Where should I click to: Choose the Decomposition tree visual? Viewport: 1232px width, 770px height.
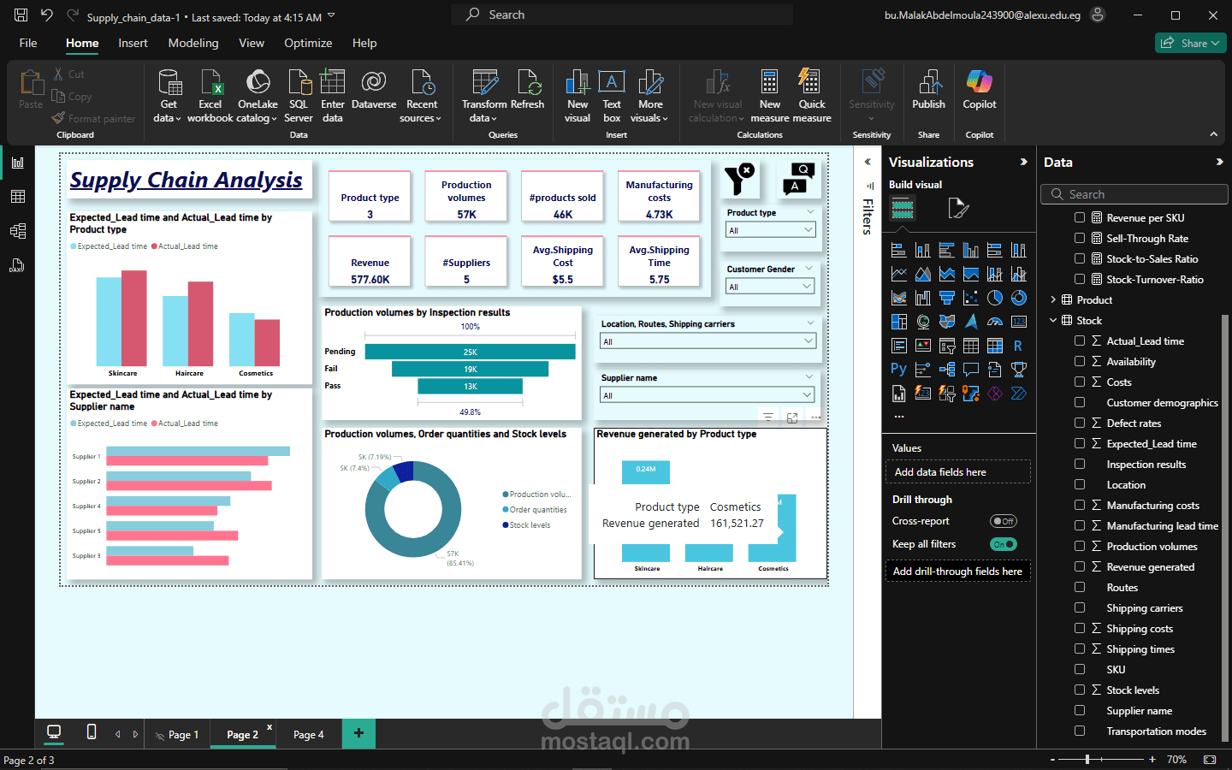[947, 370]
